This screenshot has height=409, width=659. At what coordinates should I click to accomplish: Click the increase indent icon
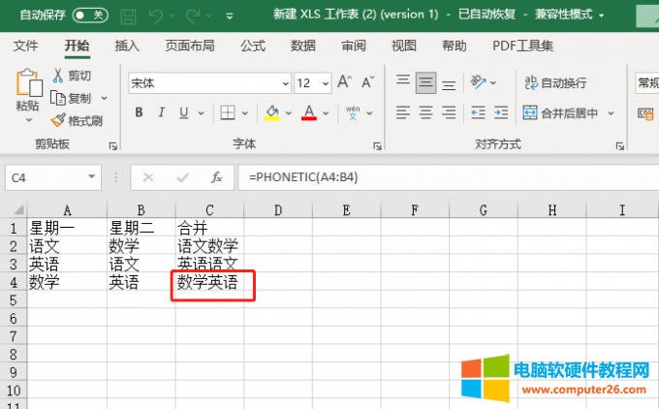coord(501,112)
